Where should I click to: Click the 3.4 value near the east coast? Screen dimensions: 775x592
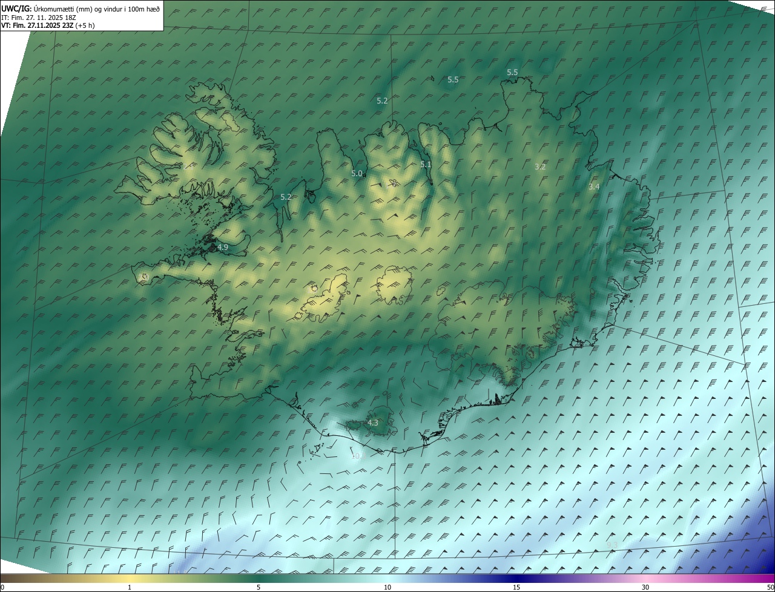[594, 187]
